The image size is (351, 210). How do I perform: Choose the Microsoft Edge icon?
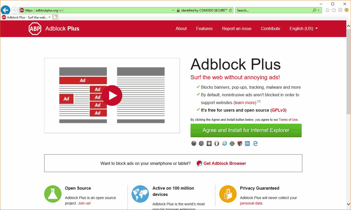pyautogui.click(x=255, y=143)
